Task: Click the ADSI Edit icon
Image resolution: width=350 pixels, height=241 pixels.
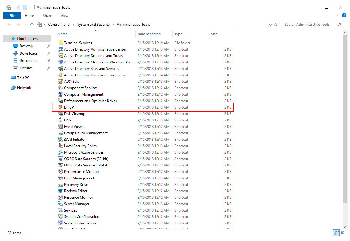Action: coord(60,82)
